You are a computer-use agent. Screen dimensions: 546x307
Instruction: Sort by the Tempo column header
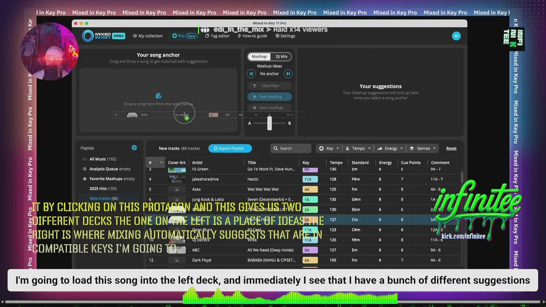pos(336,162)
